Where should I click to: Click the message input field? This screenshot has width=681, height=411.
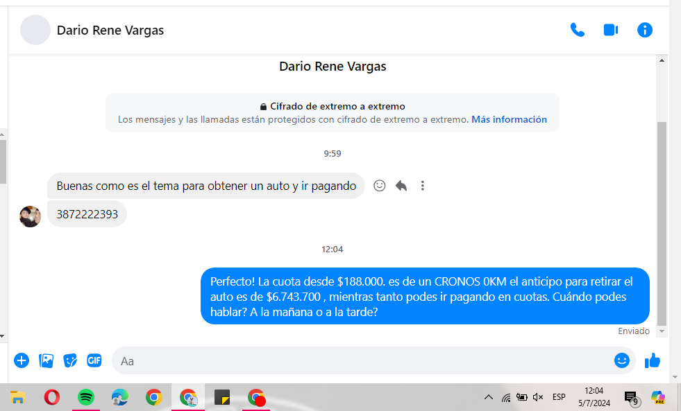(361, 360)
